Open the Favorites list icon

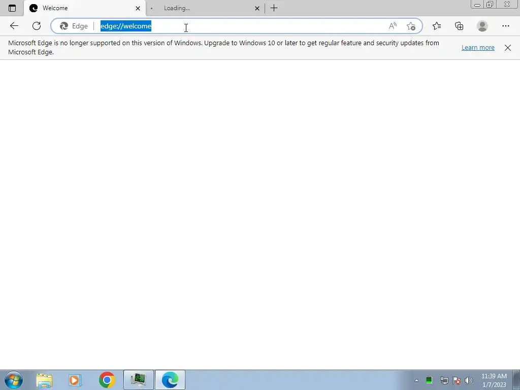click(x=437, y=26)
